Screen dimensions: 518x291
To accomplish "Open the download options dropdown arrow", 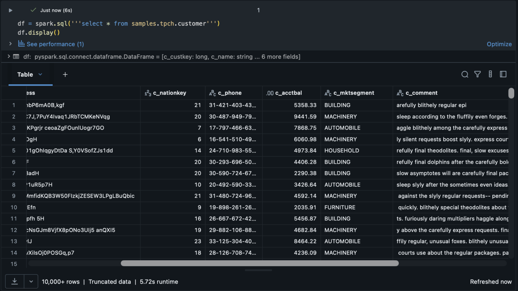I will (31, 282).
